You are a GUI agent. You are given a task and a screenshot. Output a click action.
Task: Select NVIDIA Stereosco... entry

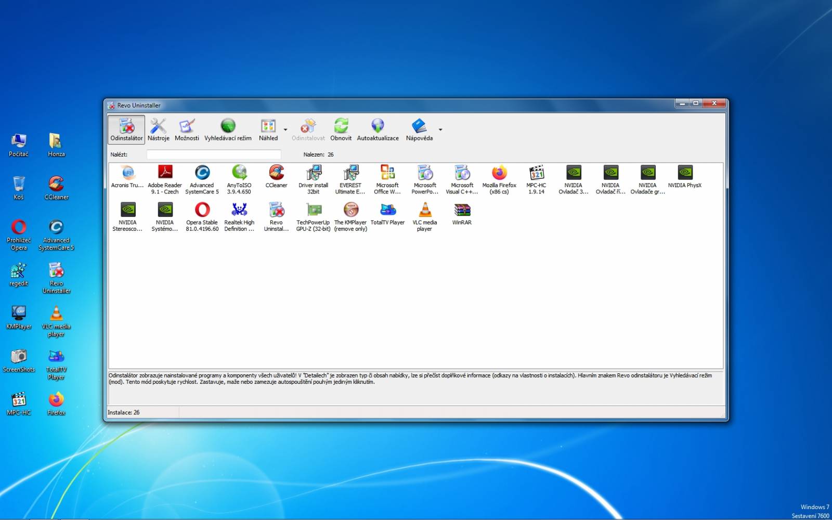127,217
